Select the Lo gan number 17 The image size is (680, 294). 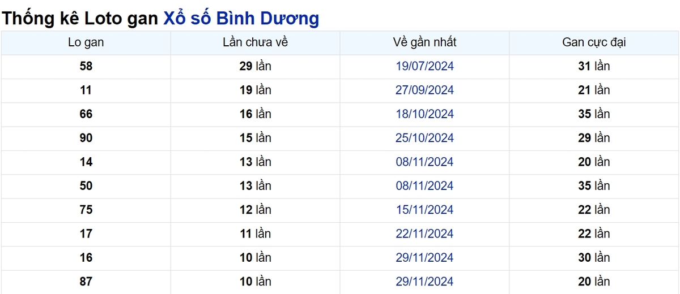(x=86, y=234)
